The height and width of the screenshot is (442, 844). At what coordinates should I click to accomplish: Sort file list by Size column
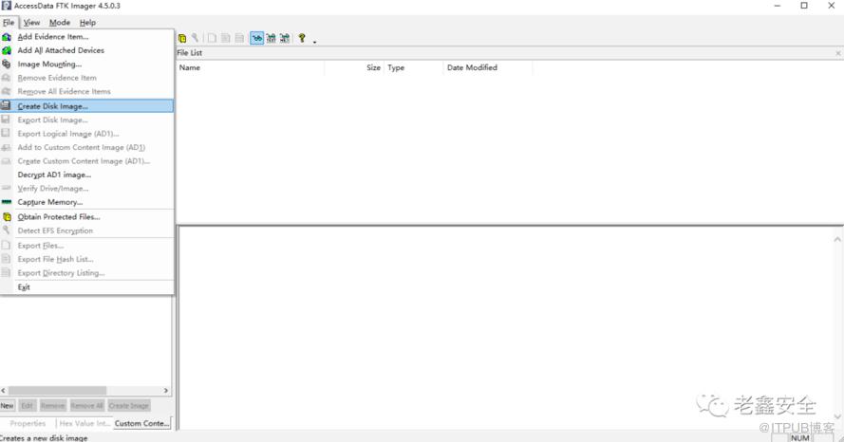point(353,67)
